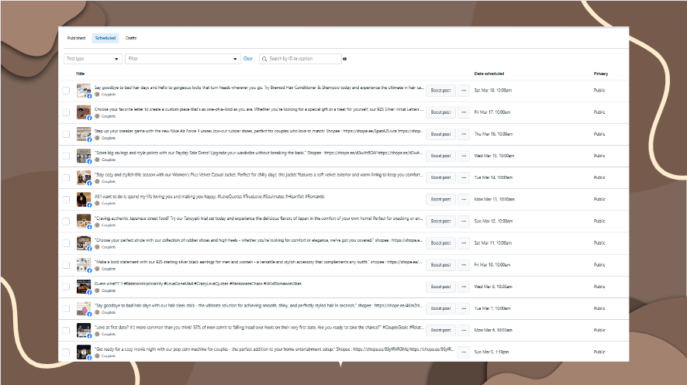Tick the checkbox for the Bremod Hair Conditioner post

click(x=66, y=91)
